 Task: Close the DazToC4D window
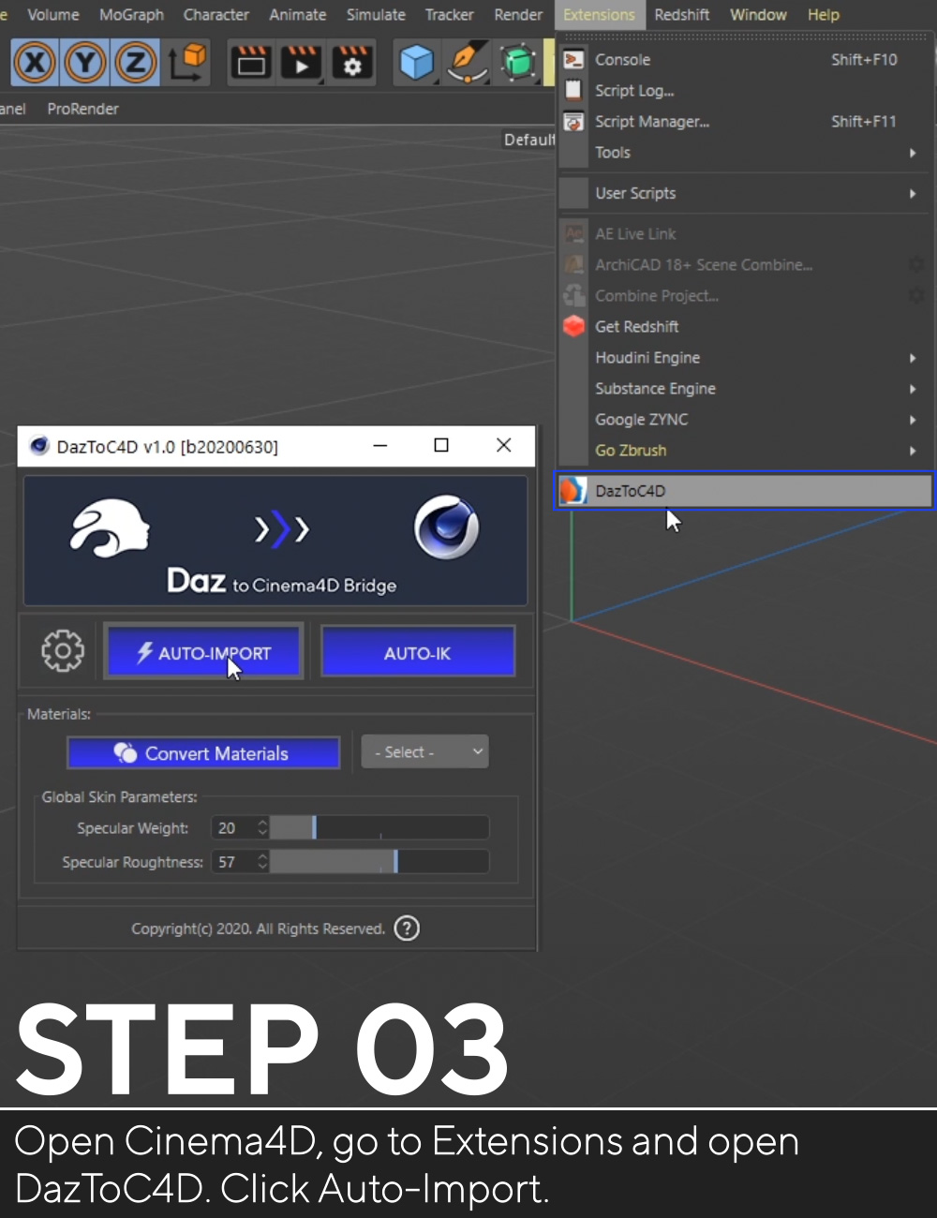504,446
